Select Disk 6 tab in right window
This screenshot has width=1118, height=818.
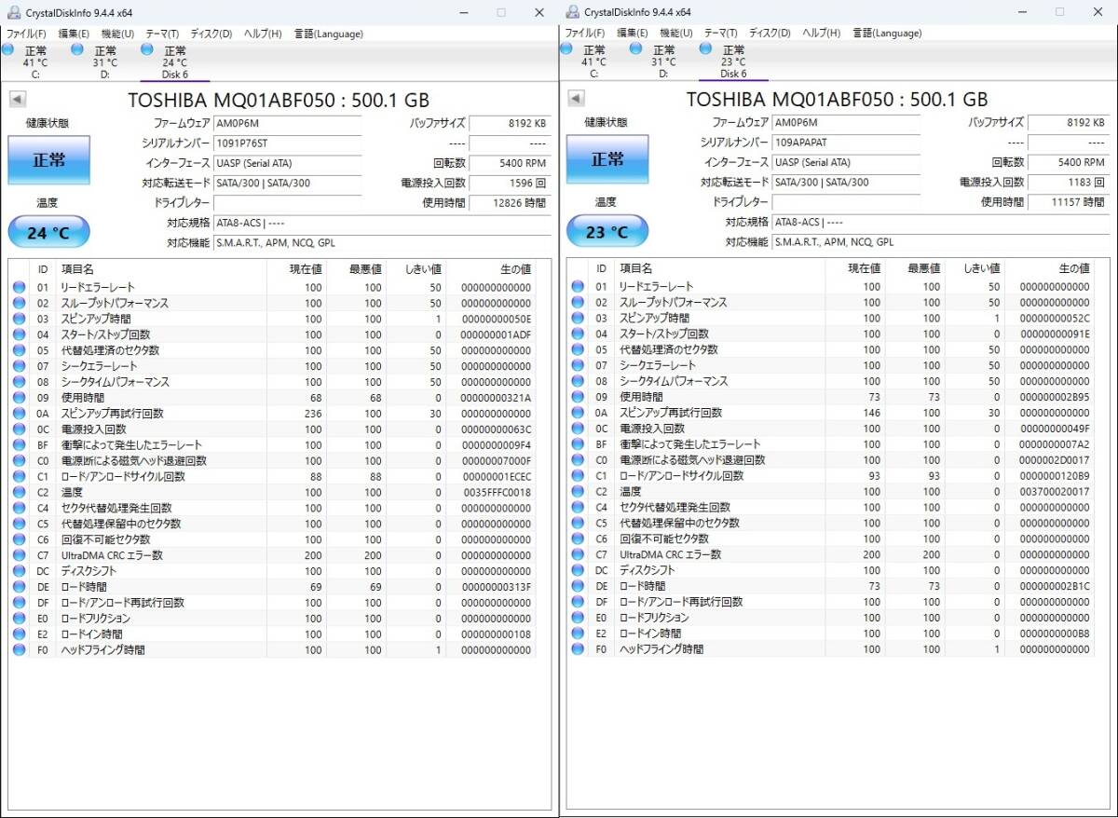[x=734, y=61]
